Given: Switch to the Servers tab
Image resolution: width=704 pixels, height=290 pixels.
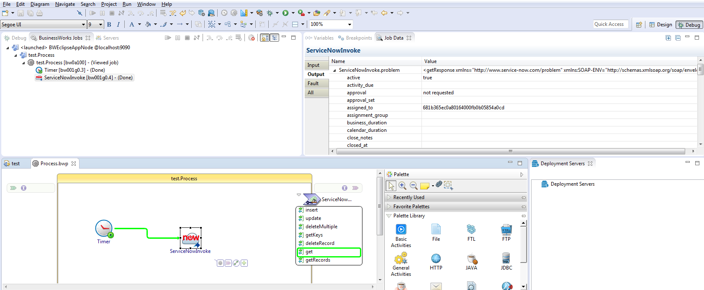Looking at the screenshot, I should pos(107,38).
